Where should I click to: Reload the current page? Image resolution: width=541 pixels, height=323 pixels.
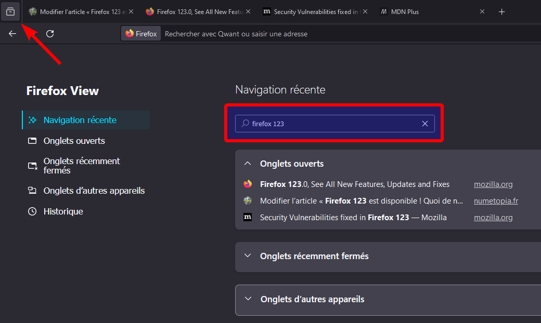tap(50, 34)
